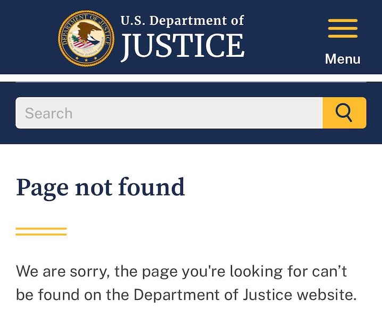Open the hamburger menu icon
The image size is (382, 319).
click(343, 29)
